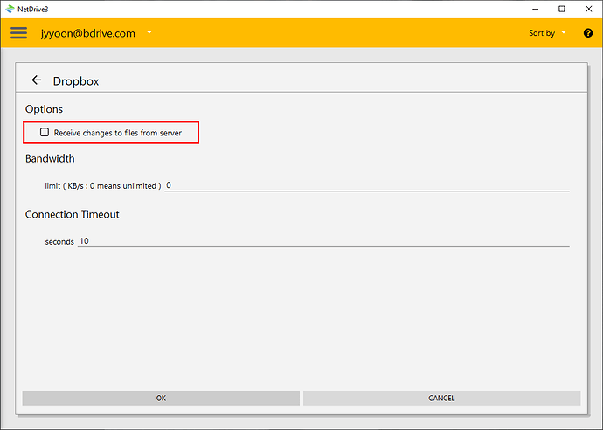Click the Connection Timeout section heading
The image size is (603, 430).
click(x=73, y=214)
